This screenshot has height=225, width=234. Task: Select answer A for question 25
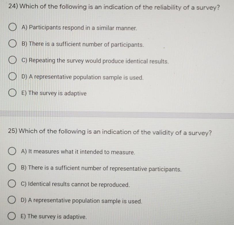[12, 151]
